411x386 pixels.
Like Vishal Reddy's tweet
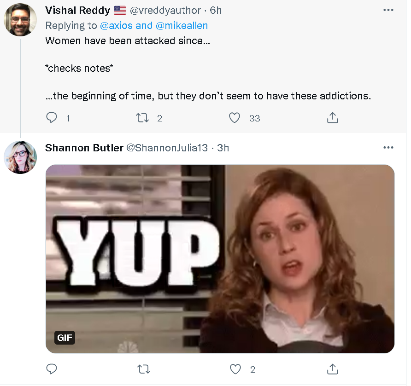(235, 118)
